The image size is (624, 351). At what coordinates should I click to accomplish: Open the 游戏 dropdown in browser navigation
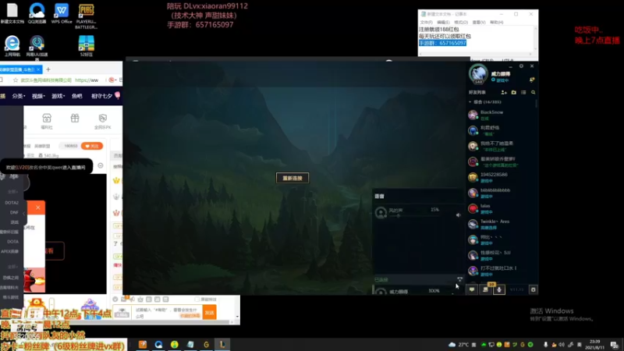(x=58, y=96)
